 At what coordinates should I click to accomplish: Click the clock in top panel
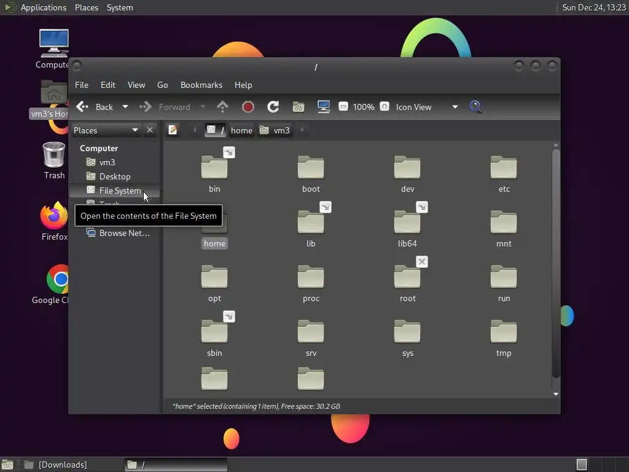click(x=594, y=7)
